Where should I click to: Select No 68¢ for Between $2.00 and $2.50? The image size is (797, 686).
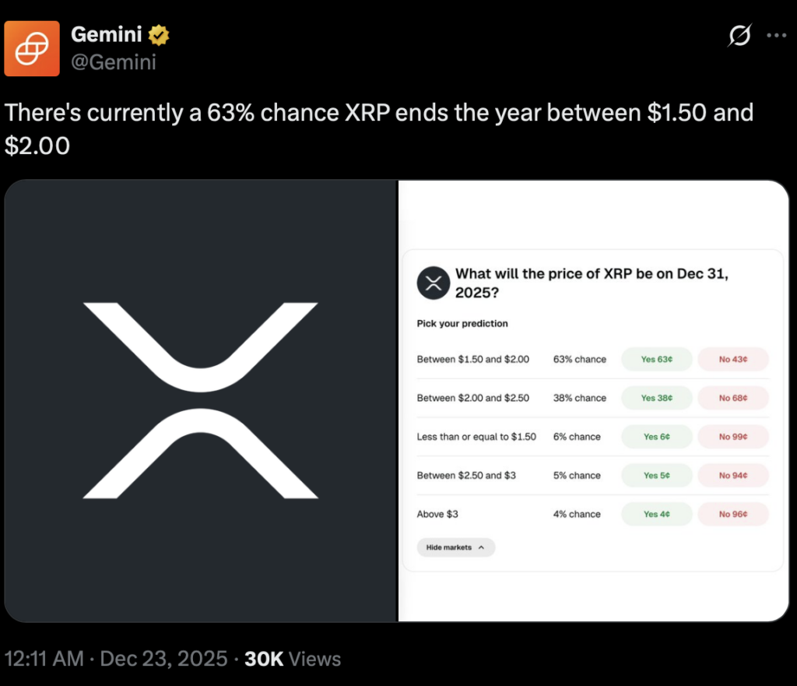[x=732, y=398]
